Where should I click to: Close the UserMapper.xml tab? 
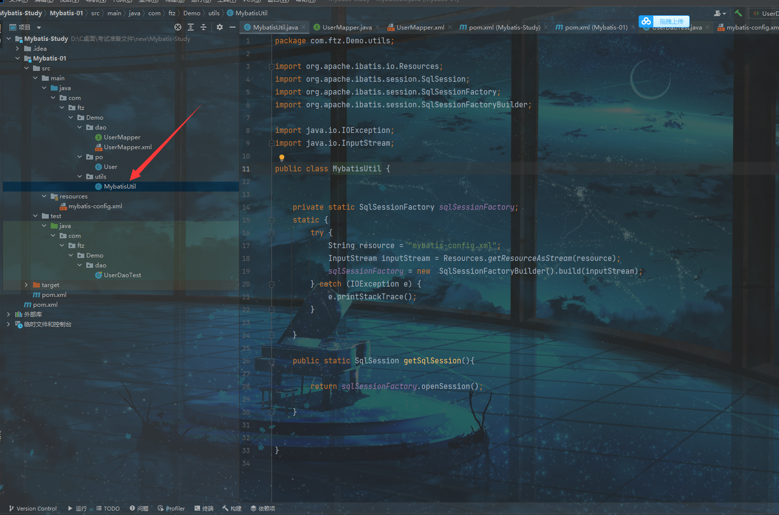(x=450, y=28)
